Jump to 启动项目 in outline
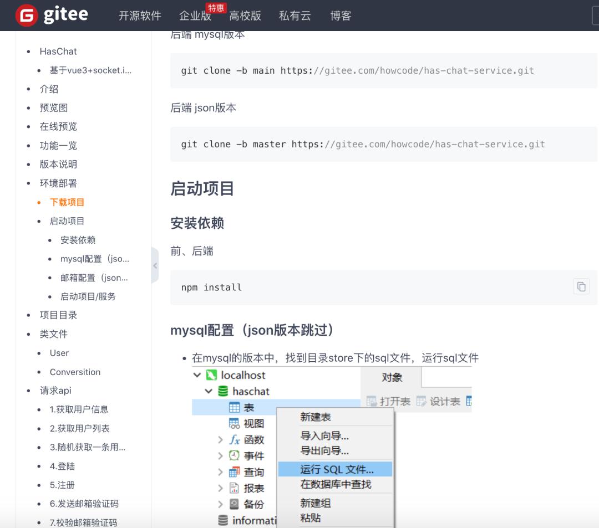The image size is (599, 528). (67, 221)
